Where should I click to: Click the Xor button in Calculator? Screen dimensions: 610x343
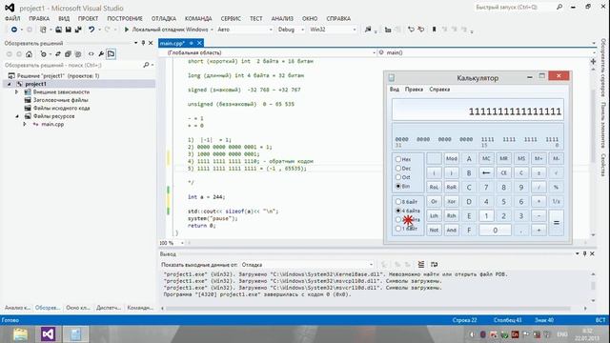click(x=451, y=201)
